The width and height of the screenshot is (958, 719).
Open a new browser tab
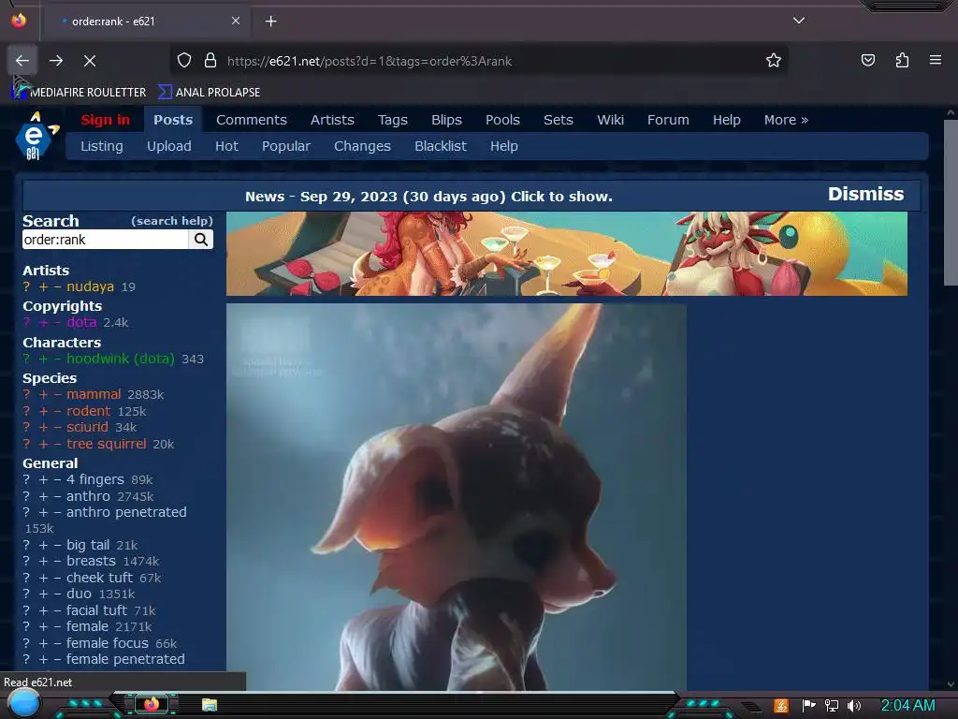270,22
